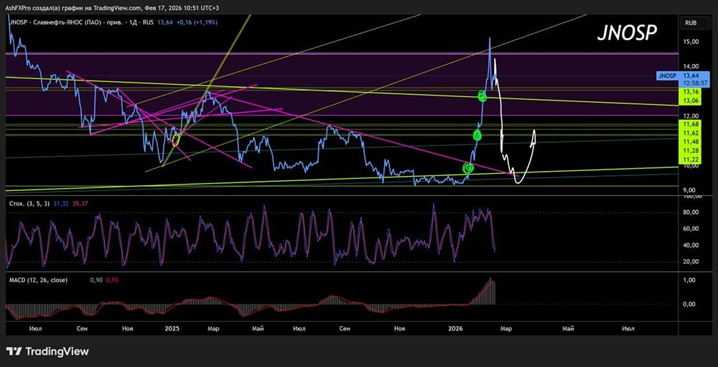This screenshot has height=367, width=718.
Task: Click the 2026 label on the time axis
Action: [x=456, y=329]
